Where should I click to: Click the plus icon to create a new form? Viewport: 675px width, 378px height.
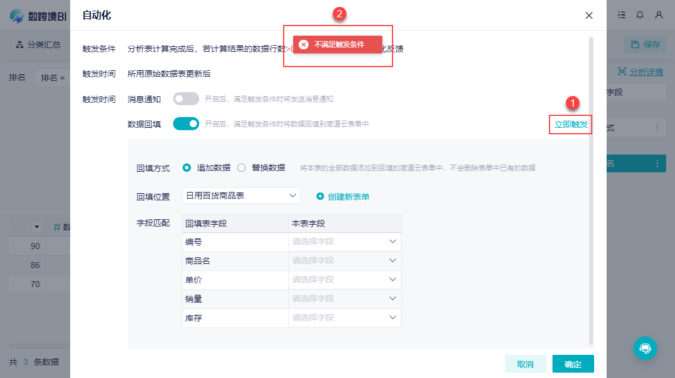[x=320, y=196]
